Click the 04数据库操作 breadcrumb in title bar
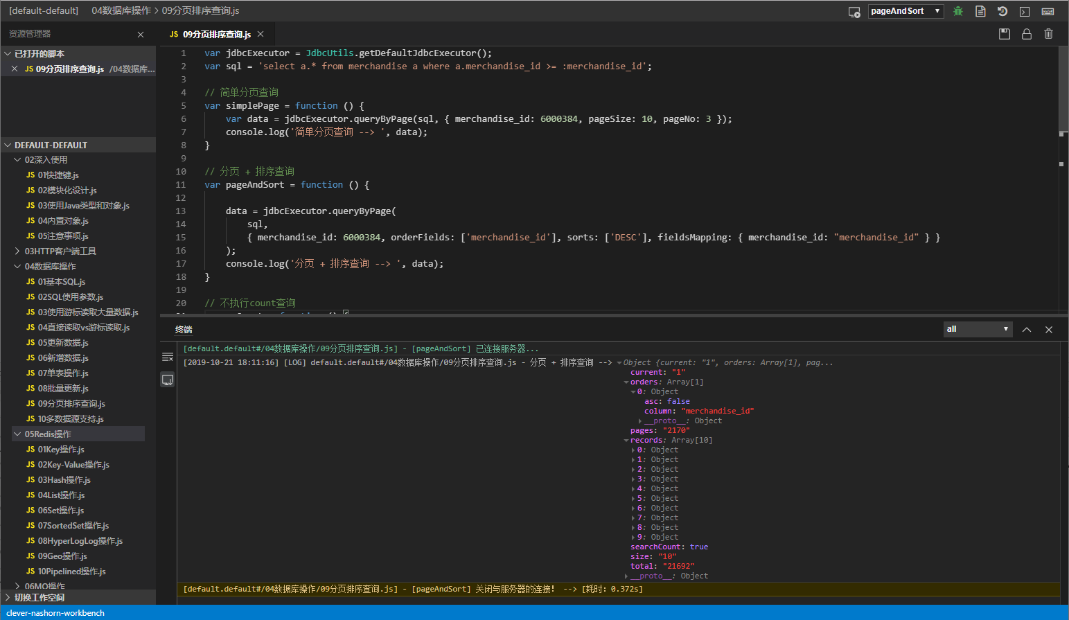The height and width of the screenshot is (620, 1069). (121, 11)
